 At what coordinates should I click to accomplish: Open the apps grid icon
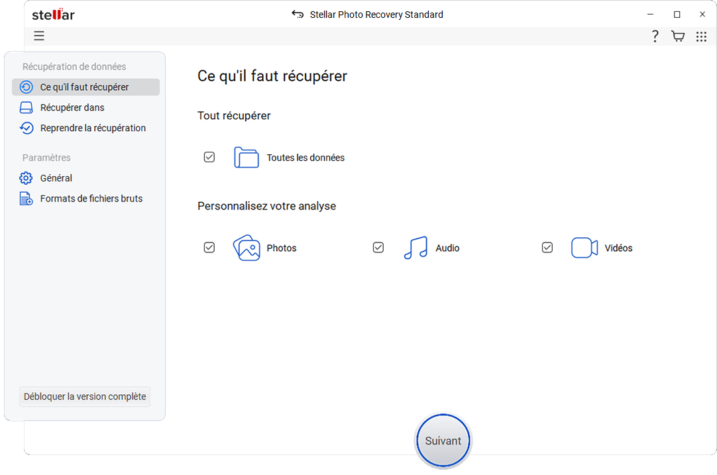point(701,36)
